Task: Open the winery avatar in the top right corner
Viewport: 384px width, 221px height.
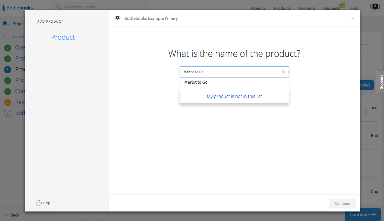Action: click(375, 8)
